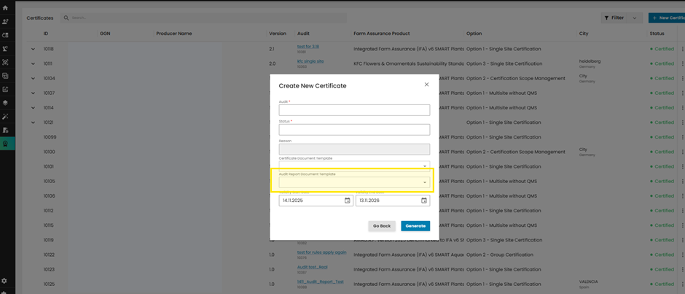Click the home icon in the sidebar
Image resolution: width=685 pixels, height=294 pixels.
5,8
